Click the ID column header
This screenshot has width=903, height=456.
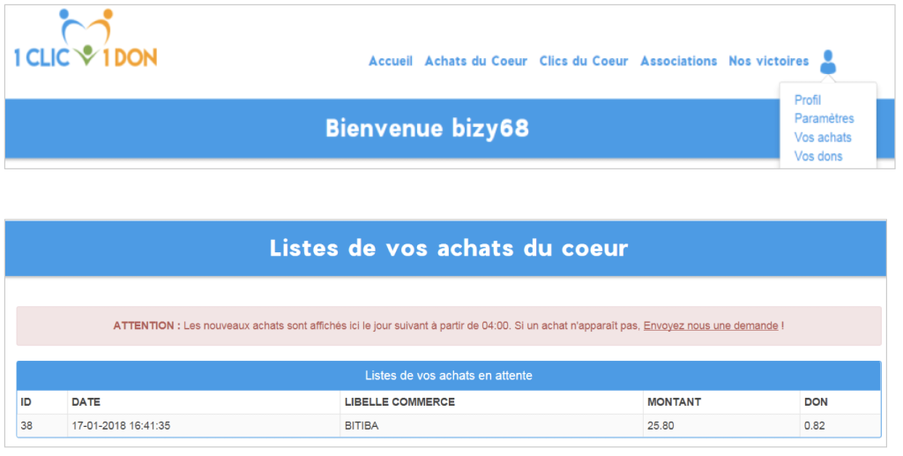[42, 402]
